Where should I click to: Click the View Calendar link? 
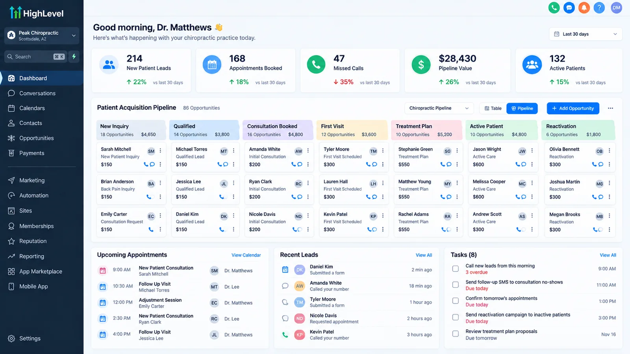click(246, 255)
